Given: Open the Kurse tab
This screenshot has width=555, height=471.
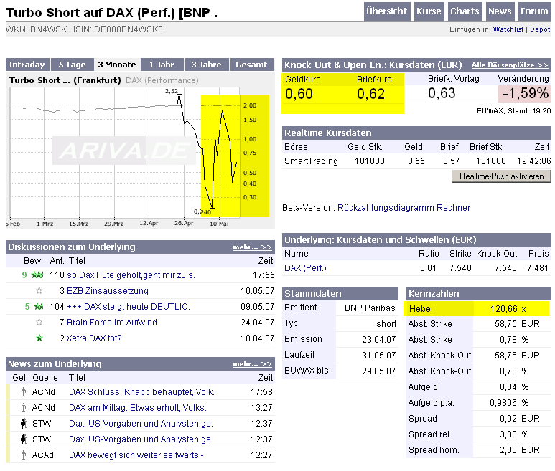Looking at the screenshot, I should coord(429,11).
